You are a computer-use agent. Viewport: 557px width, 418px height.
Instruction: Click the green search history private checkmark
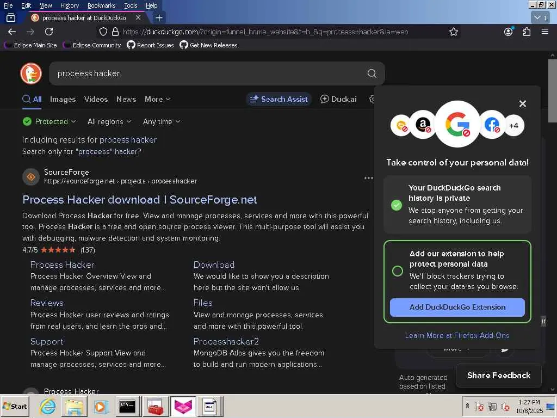click(397, 205)
